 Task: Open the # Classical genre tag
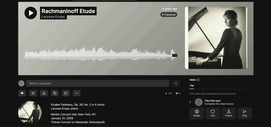pos(169,15)
